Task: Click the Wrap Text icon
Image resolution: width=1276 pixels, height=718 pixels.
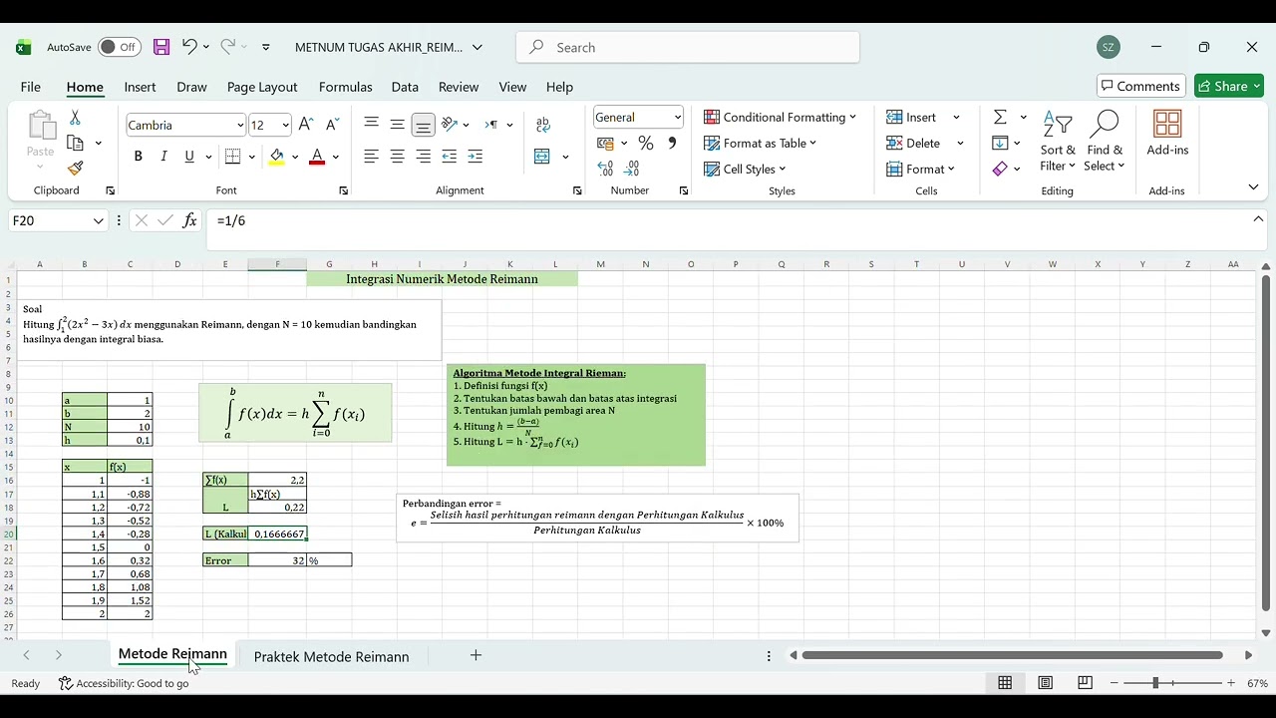Action: [x=543, y=125]
